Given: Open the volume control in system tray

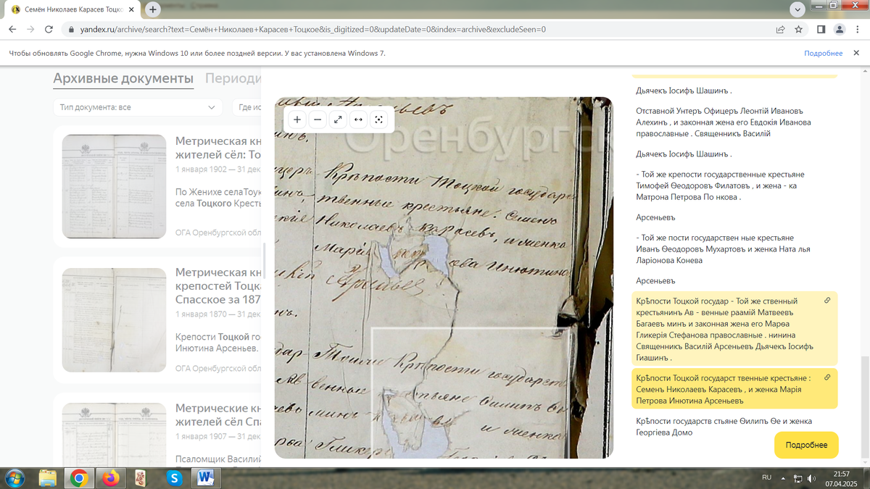Looking at the screenshot, I should 811,479.
